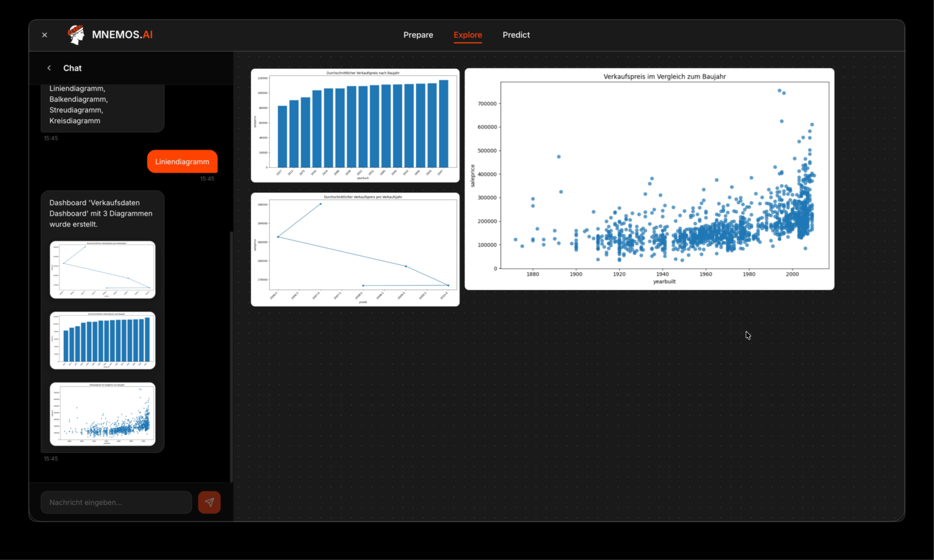
Task: Click the MNEMOS.AI head logo icon
Action: [76, 34]
